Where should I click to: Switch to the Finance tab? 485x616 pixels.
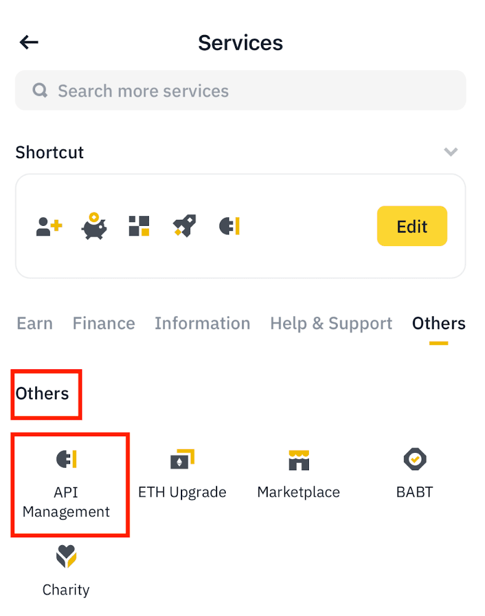pos(103,324)
